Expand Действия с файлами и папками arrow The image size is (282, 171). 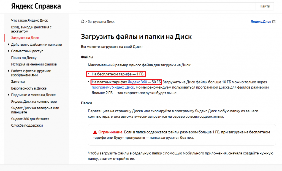pyautogui.click(x=9, y=44)
